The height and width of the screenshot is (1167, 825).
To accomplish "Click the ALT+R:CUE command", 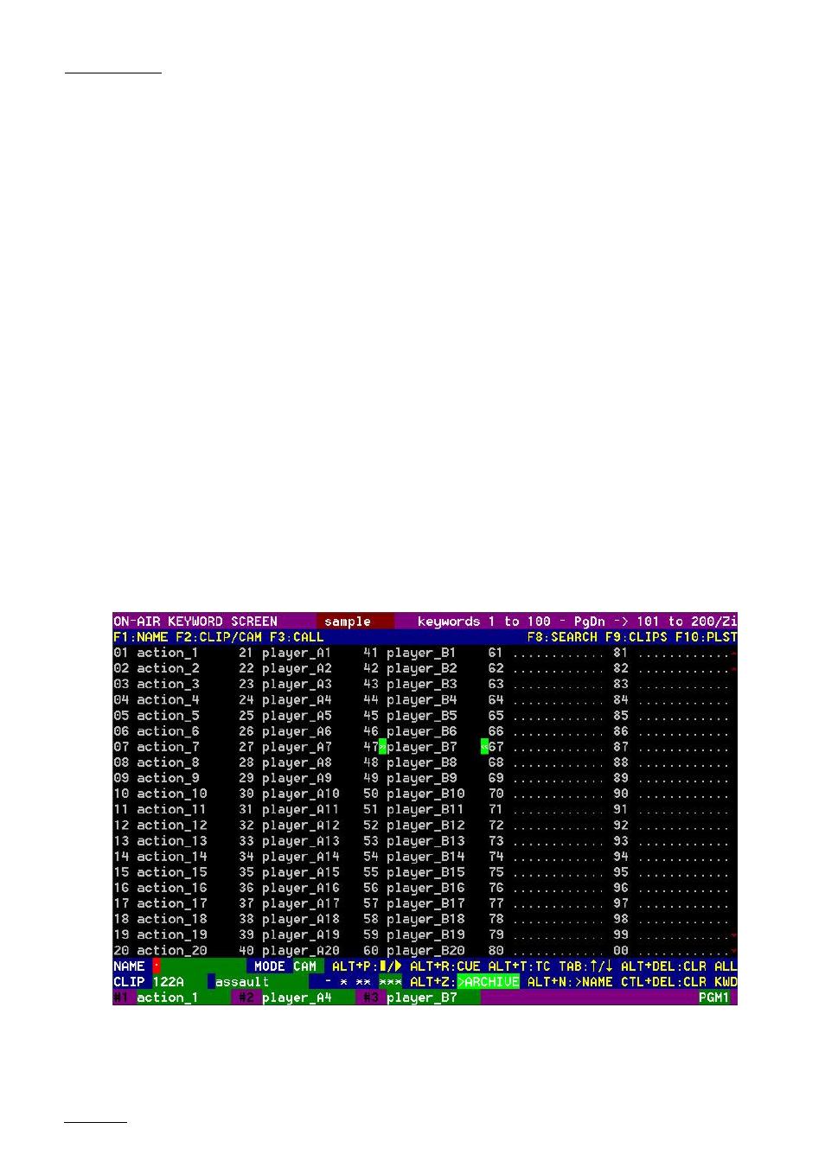I will [x=444, y=966].
